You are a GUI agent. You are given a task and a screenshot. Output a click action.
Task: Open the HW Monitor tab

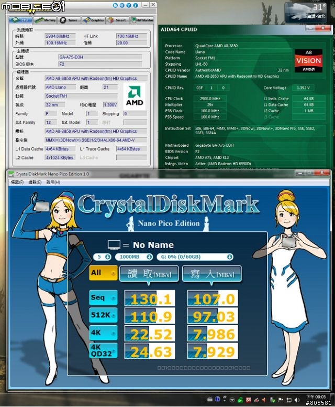142,20
